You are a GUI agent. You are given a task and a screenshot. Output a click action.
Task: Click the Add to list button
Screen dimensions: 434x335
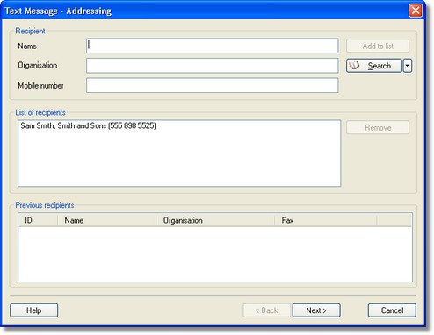pyautogui.click(x=378, y=46)
